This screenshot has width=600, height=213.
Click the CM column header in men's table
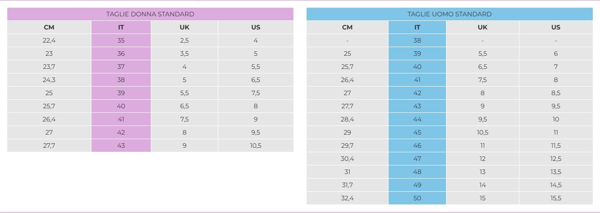point(347,27)
